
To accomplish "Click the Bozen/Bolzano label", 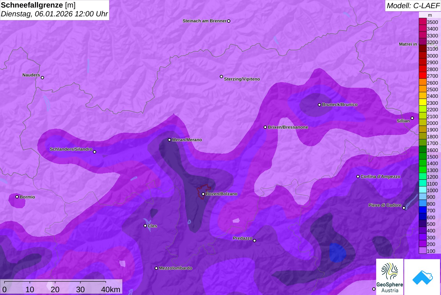I will 221,194.
